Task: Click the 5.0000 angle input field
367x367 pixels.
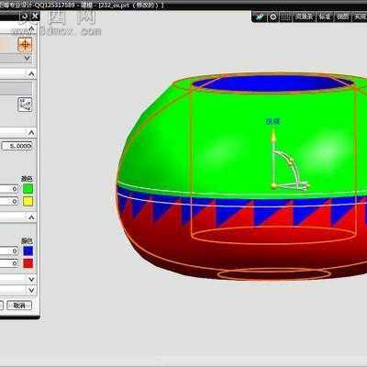Action: coord(17,146)
